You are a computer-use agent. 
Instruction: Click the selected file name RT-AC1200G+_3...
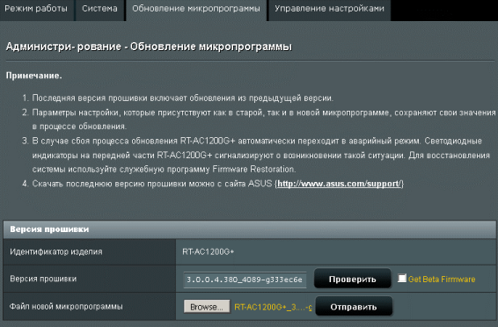click(273, 307)
